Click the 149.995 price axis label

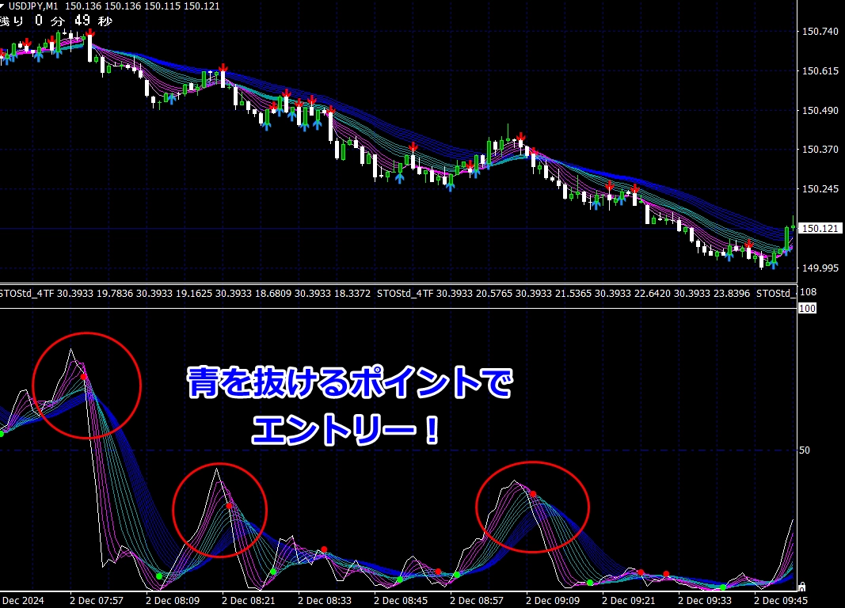click(820, 268)
